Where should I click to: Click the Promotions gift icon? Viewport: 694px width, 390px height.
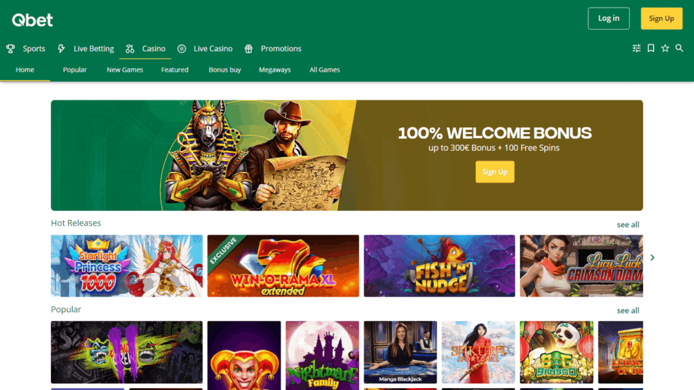click(x=249, y=49)
